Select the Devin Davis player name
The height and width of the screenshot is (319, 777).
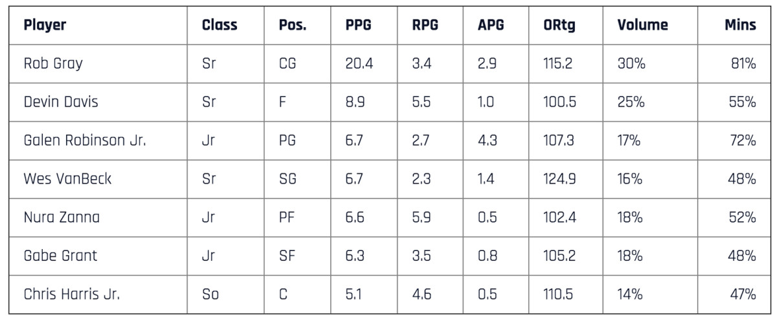56,102
